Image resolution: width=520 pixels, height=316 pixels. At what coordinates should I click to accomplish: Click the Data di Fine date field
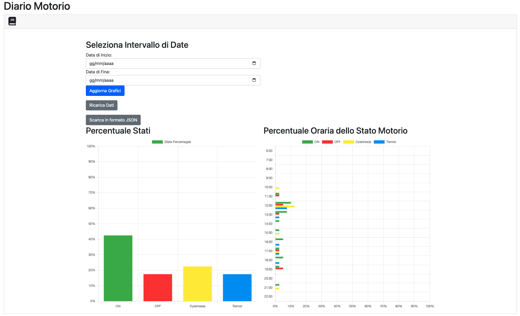pos(173,80)
